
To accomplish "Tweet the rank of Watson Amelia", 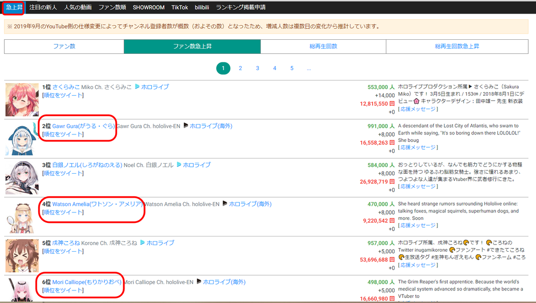I will (x=63, y=212).
